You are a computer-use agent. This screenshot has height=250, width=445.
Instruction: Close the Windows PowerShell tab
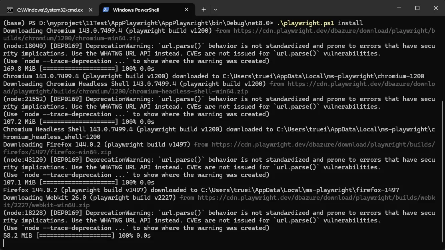pos(186,9)
